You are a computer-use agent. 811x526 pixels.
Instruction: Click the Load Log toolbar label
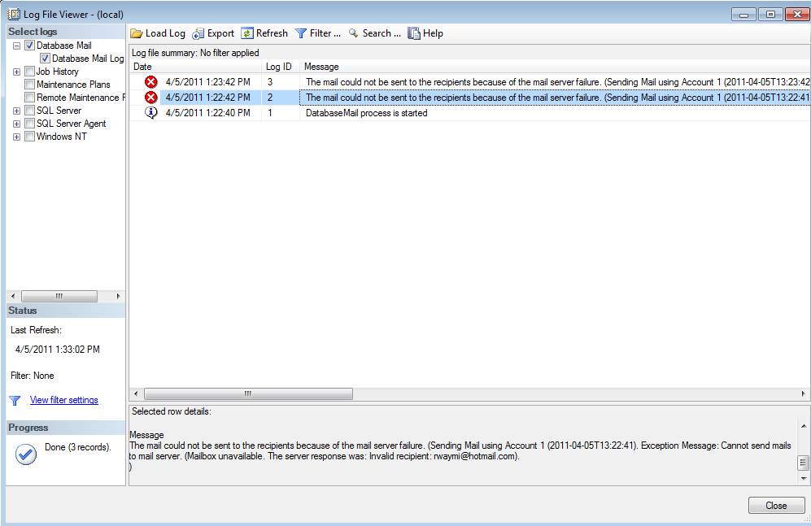pyautogui.click(x=165, y=33)
